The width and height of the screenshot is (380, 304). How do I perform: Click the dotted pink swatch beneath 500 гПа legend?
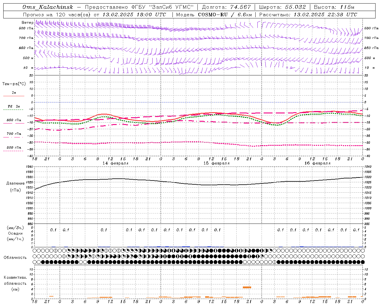click(14, 151)
